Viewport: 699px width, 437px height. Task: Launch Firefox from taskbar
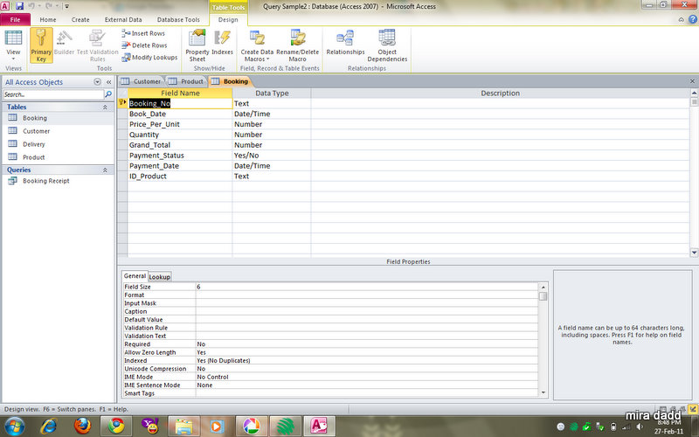pos(82,427)
